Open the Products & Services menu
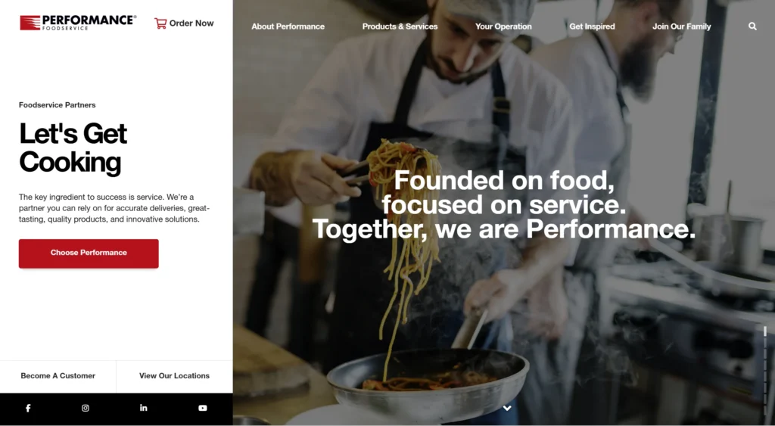Screen dimensions: 775x426 tap(400, 26)
